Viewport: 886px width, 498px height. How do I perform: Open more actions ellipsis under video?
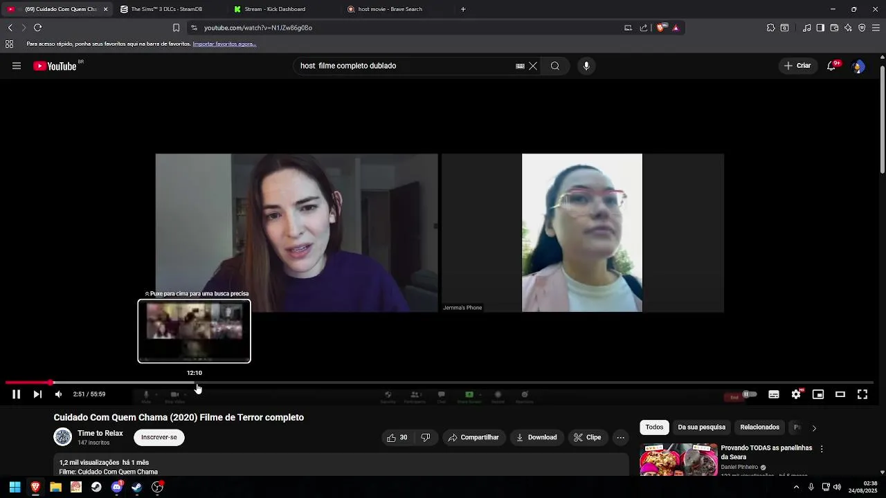(x=621, y=437)
